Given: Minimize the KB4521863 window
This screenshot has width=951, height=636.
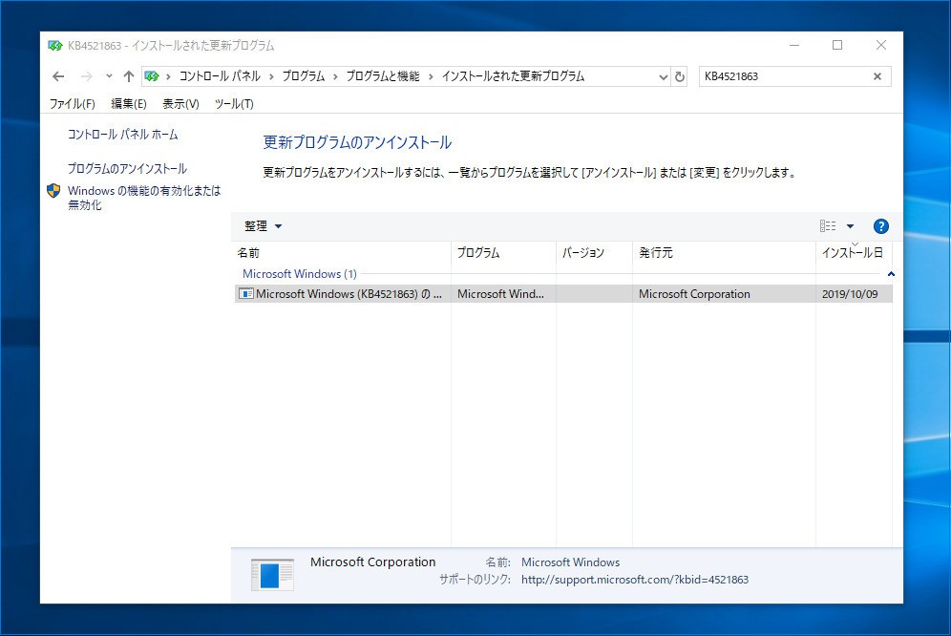Looking at the screenshot, I should pyautogui.click(x=793, y=45).
